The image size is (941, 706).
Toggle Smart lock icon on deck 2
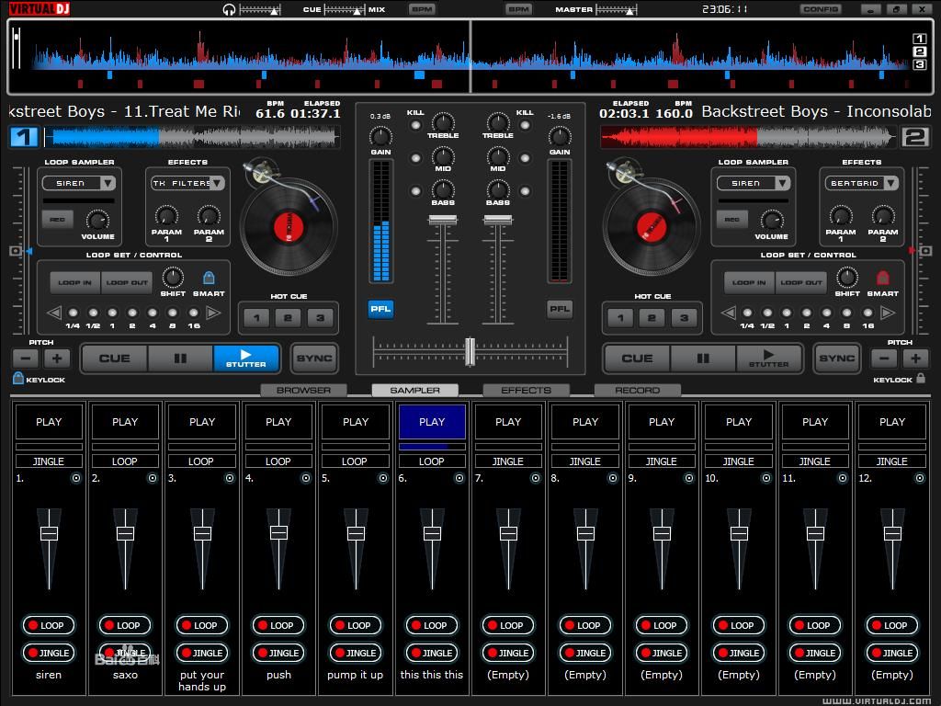pos(882,278)
